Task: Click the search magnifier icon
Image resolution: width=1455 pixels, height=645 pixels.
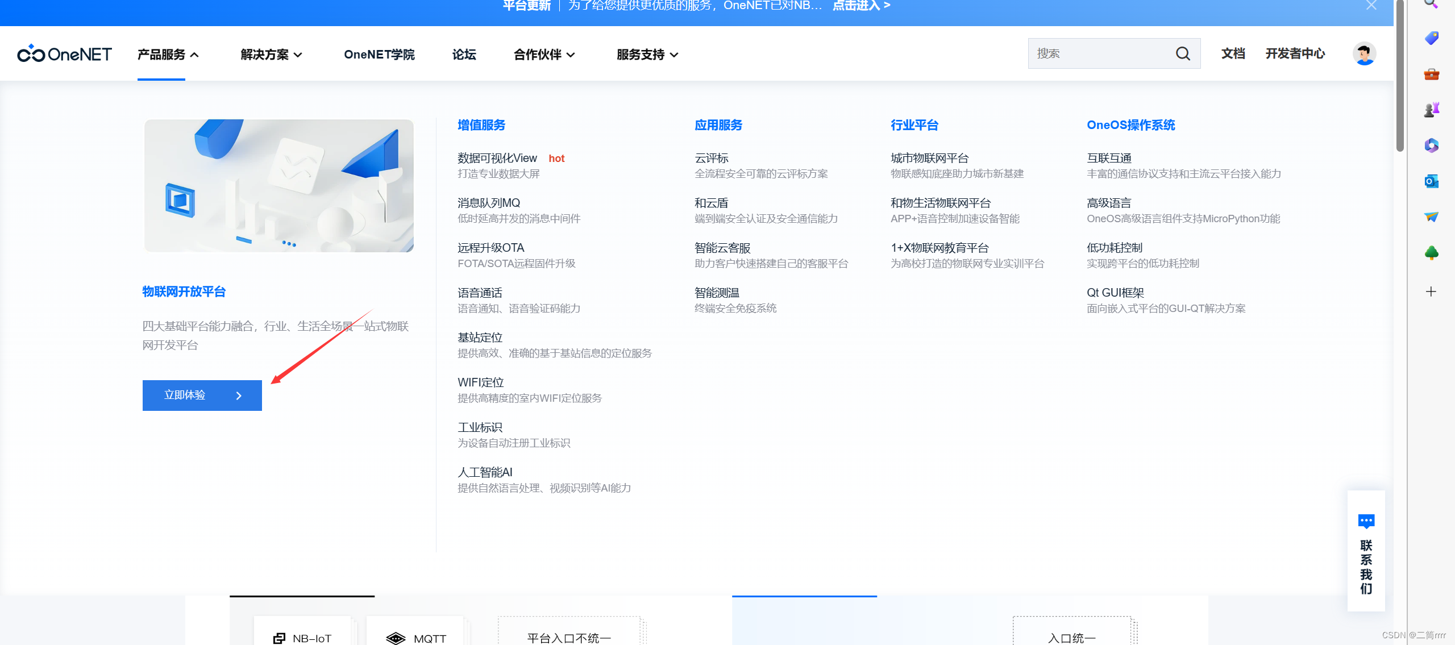Action: tap(1183, 54)
